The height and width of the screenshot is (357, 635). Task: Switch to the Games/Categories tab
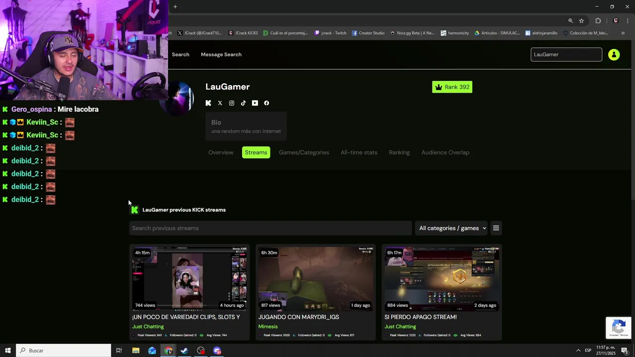(x=304, y=152)
